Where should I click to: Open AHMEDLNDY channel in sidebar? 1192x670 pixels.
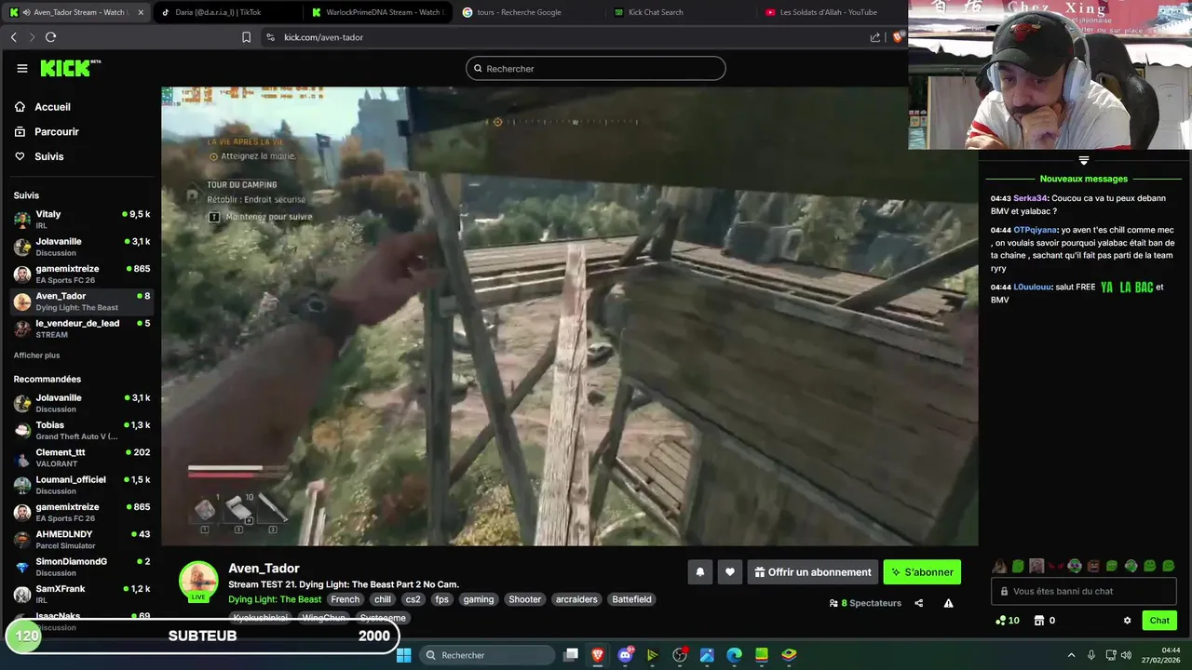click(x=82, y=539)
